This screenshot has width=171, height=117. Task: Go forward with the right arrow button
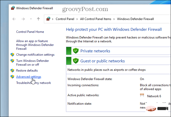(x=23, y=19)
